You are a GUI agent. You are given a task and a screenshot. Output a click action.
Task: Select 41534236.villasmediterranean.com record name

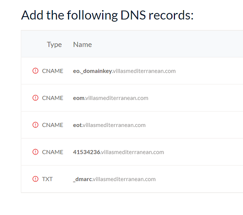tap(118, 152)
